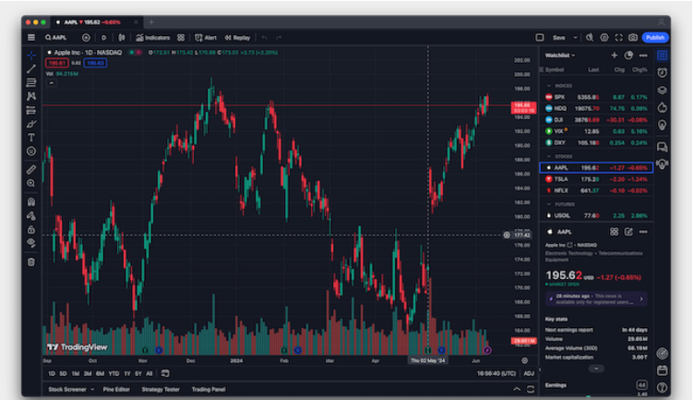The width and height of the screenshot is (694, 400).
Task: Remove drawings with the trash icon
Action: pos(31,261)
